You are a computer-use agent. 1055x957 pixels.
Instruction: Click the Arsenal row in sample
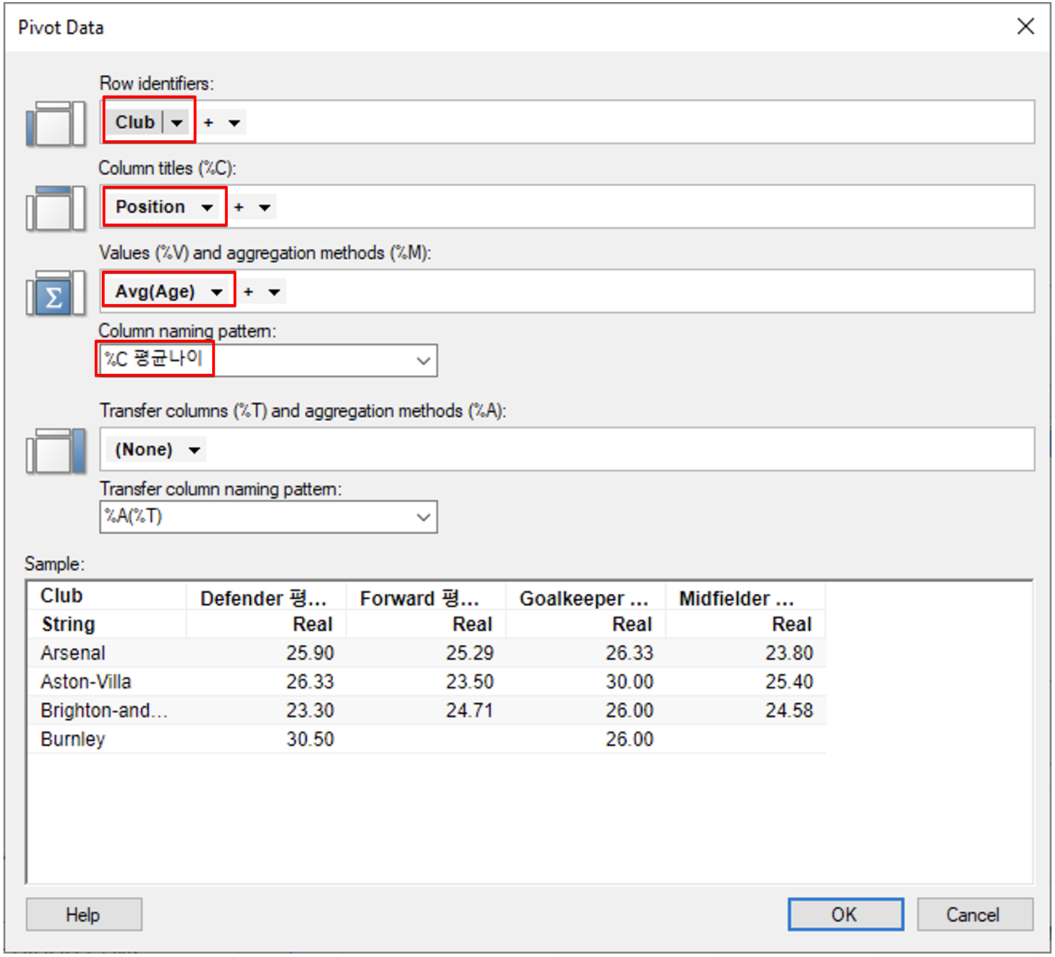point(427,654)
